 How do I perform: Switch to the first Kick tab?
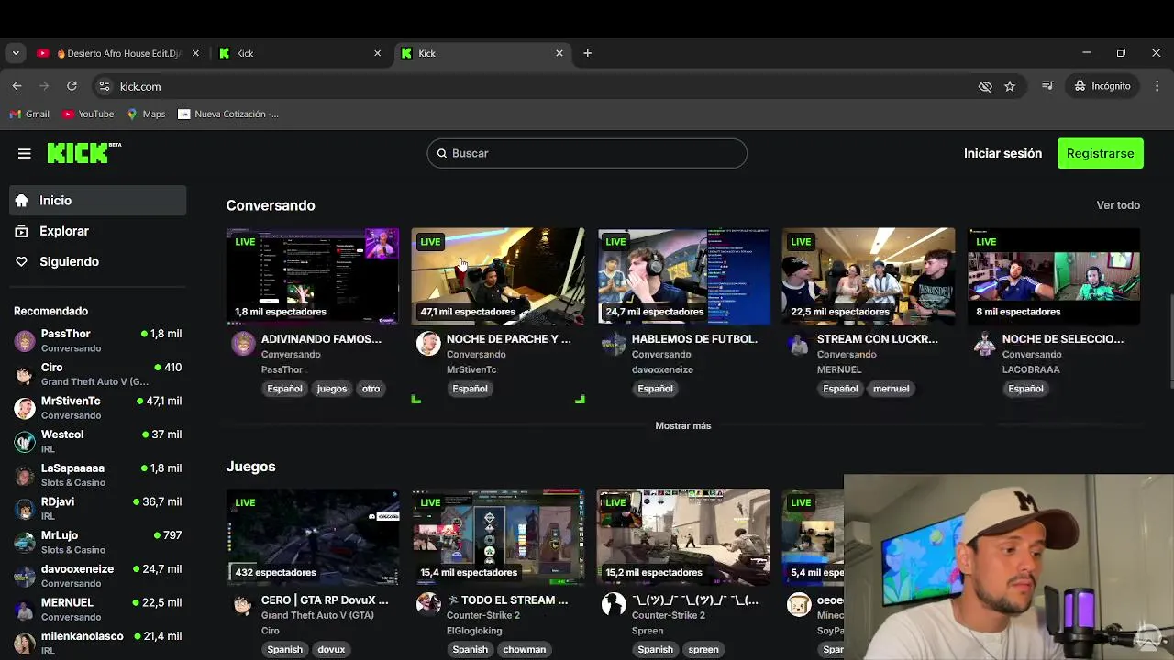point(300,53)
